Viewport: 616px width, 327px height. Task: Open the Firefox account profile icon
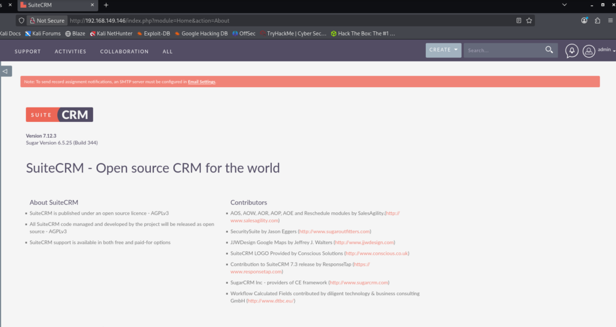(584, 20)
